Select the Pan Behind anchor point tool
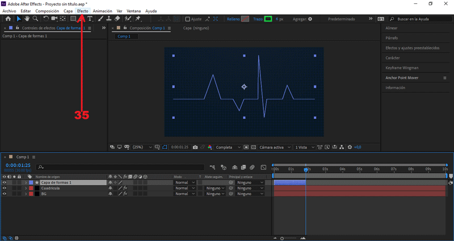The height and width of the screenshot is (241, 454). [62, 19]
